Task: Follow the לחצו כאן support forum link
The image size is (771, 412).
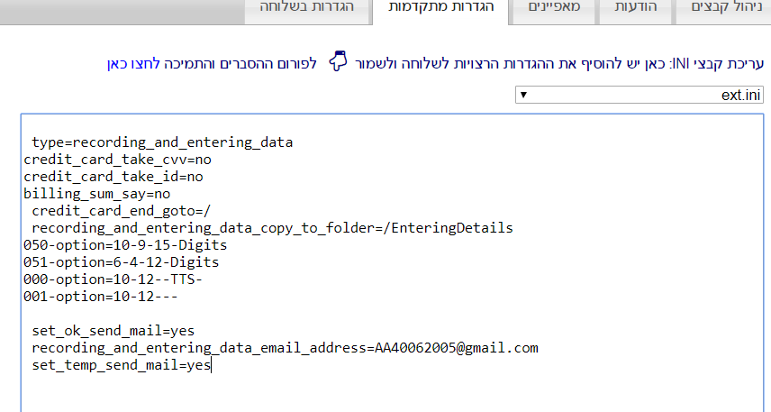Action: (x=133, y=64)
